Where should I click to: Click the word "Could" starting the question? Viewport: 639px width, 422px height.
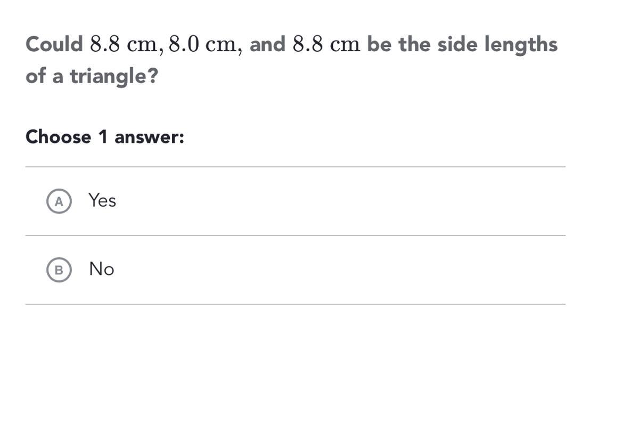pyautogui.click(x=54, y=44)
